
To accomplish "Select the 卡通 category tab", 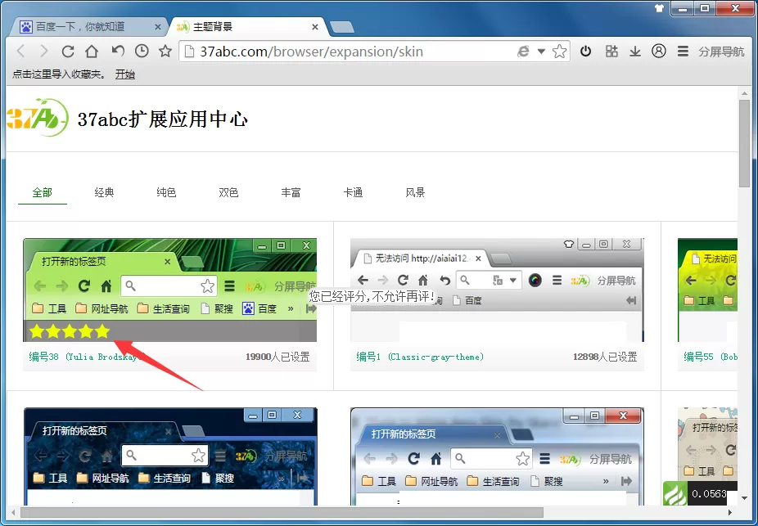I will pos(354,193).
